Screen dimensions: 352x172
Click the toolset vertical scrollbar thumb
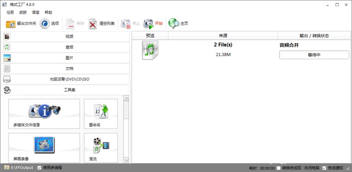(126, 110)
